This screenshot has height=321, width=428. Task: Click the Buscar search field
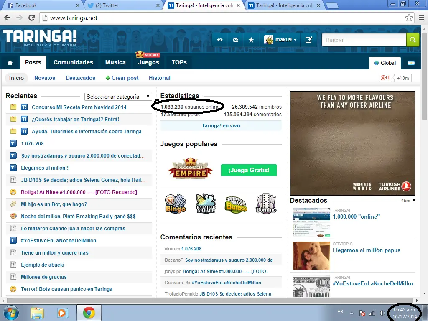point(364,40)
